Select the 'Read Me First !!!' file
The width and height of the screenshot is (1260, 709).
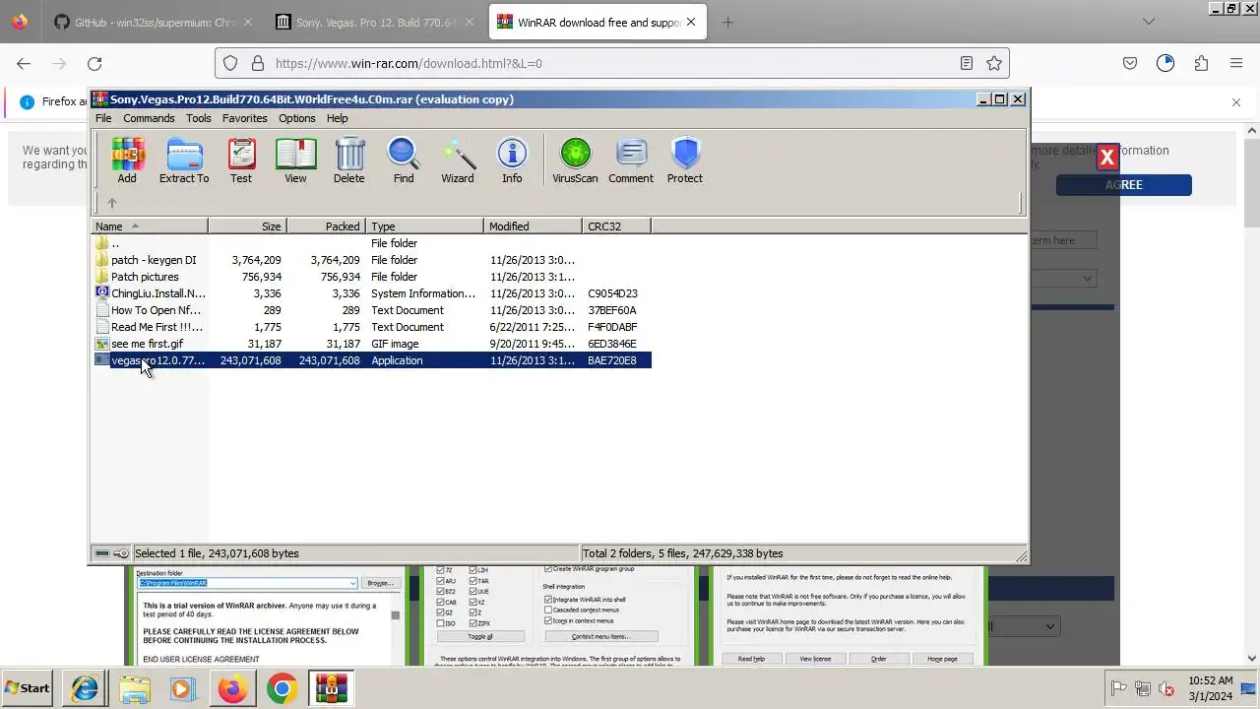click(371, 327)
